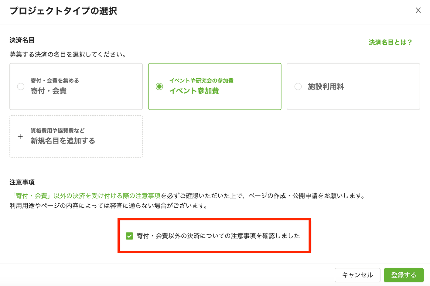Click the green 登録する button

coord(404,275)
